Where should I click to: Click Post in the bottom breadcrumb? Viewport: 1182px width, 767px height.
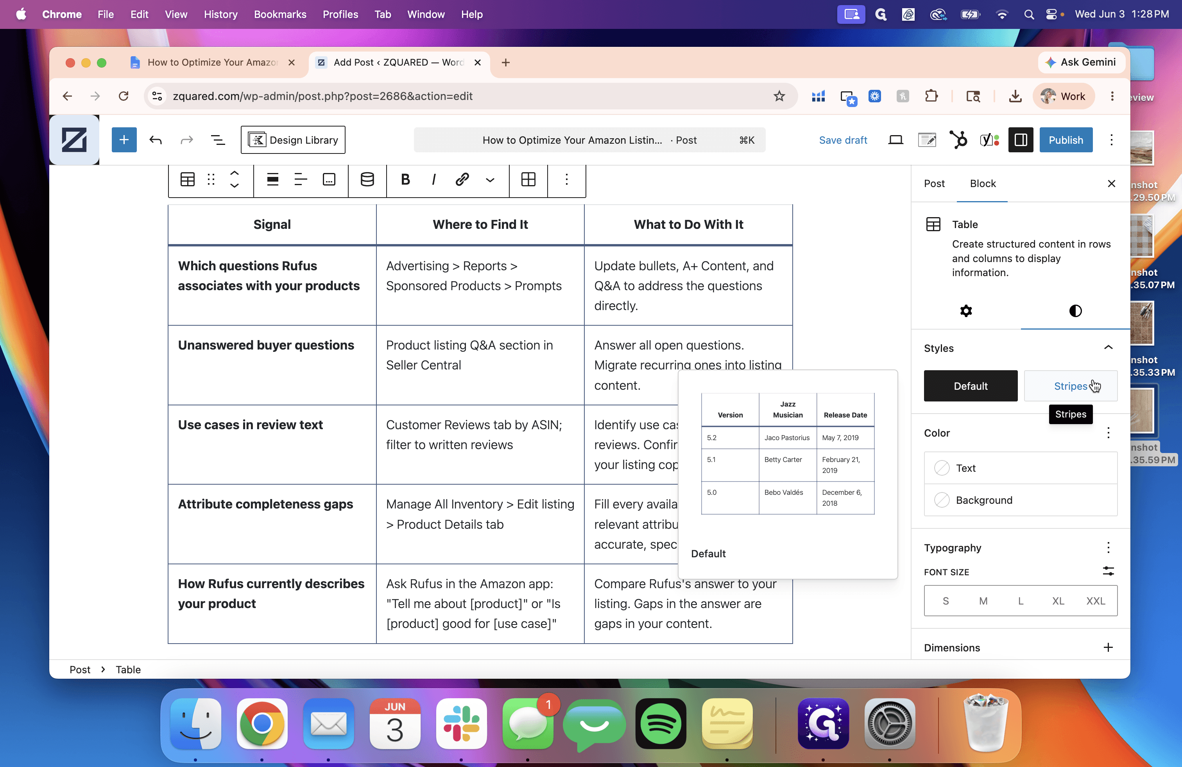(x=79, y=669)
